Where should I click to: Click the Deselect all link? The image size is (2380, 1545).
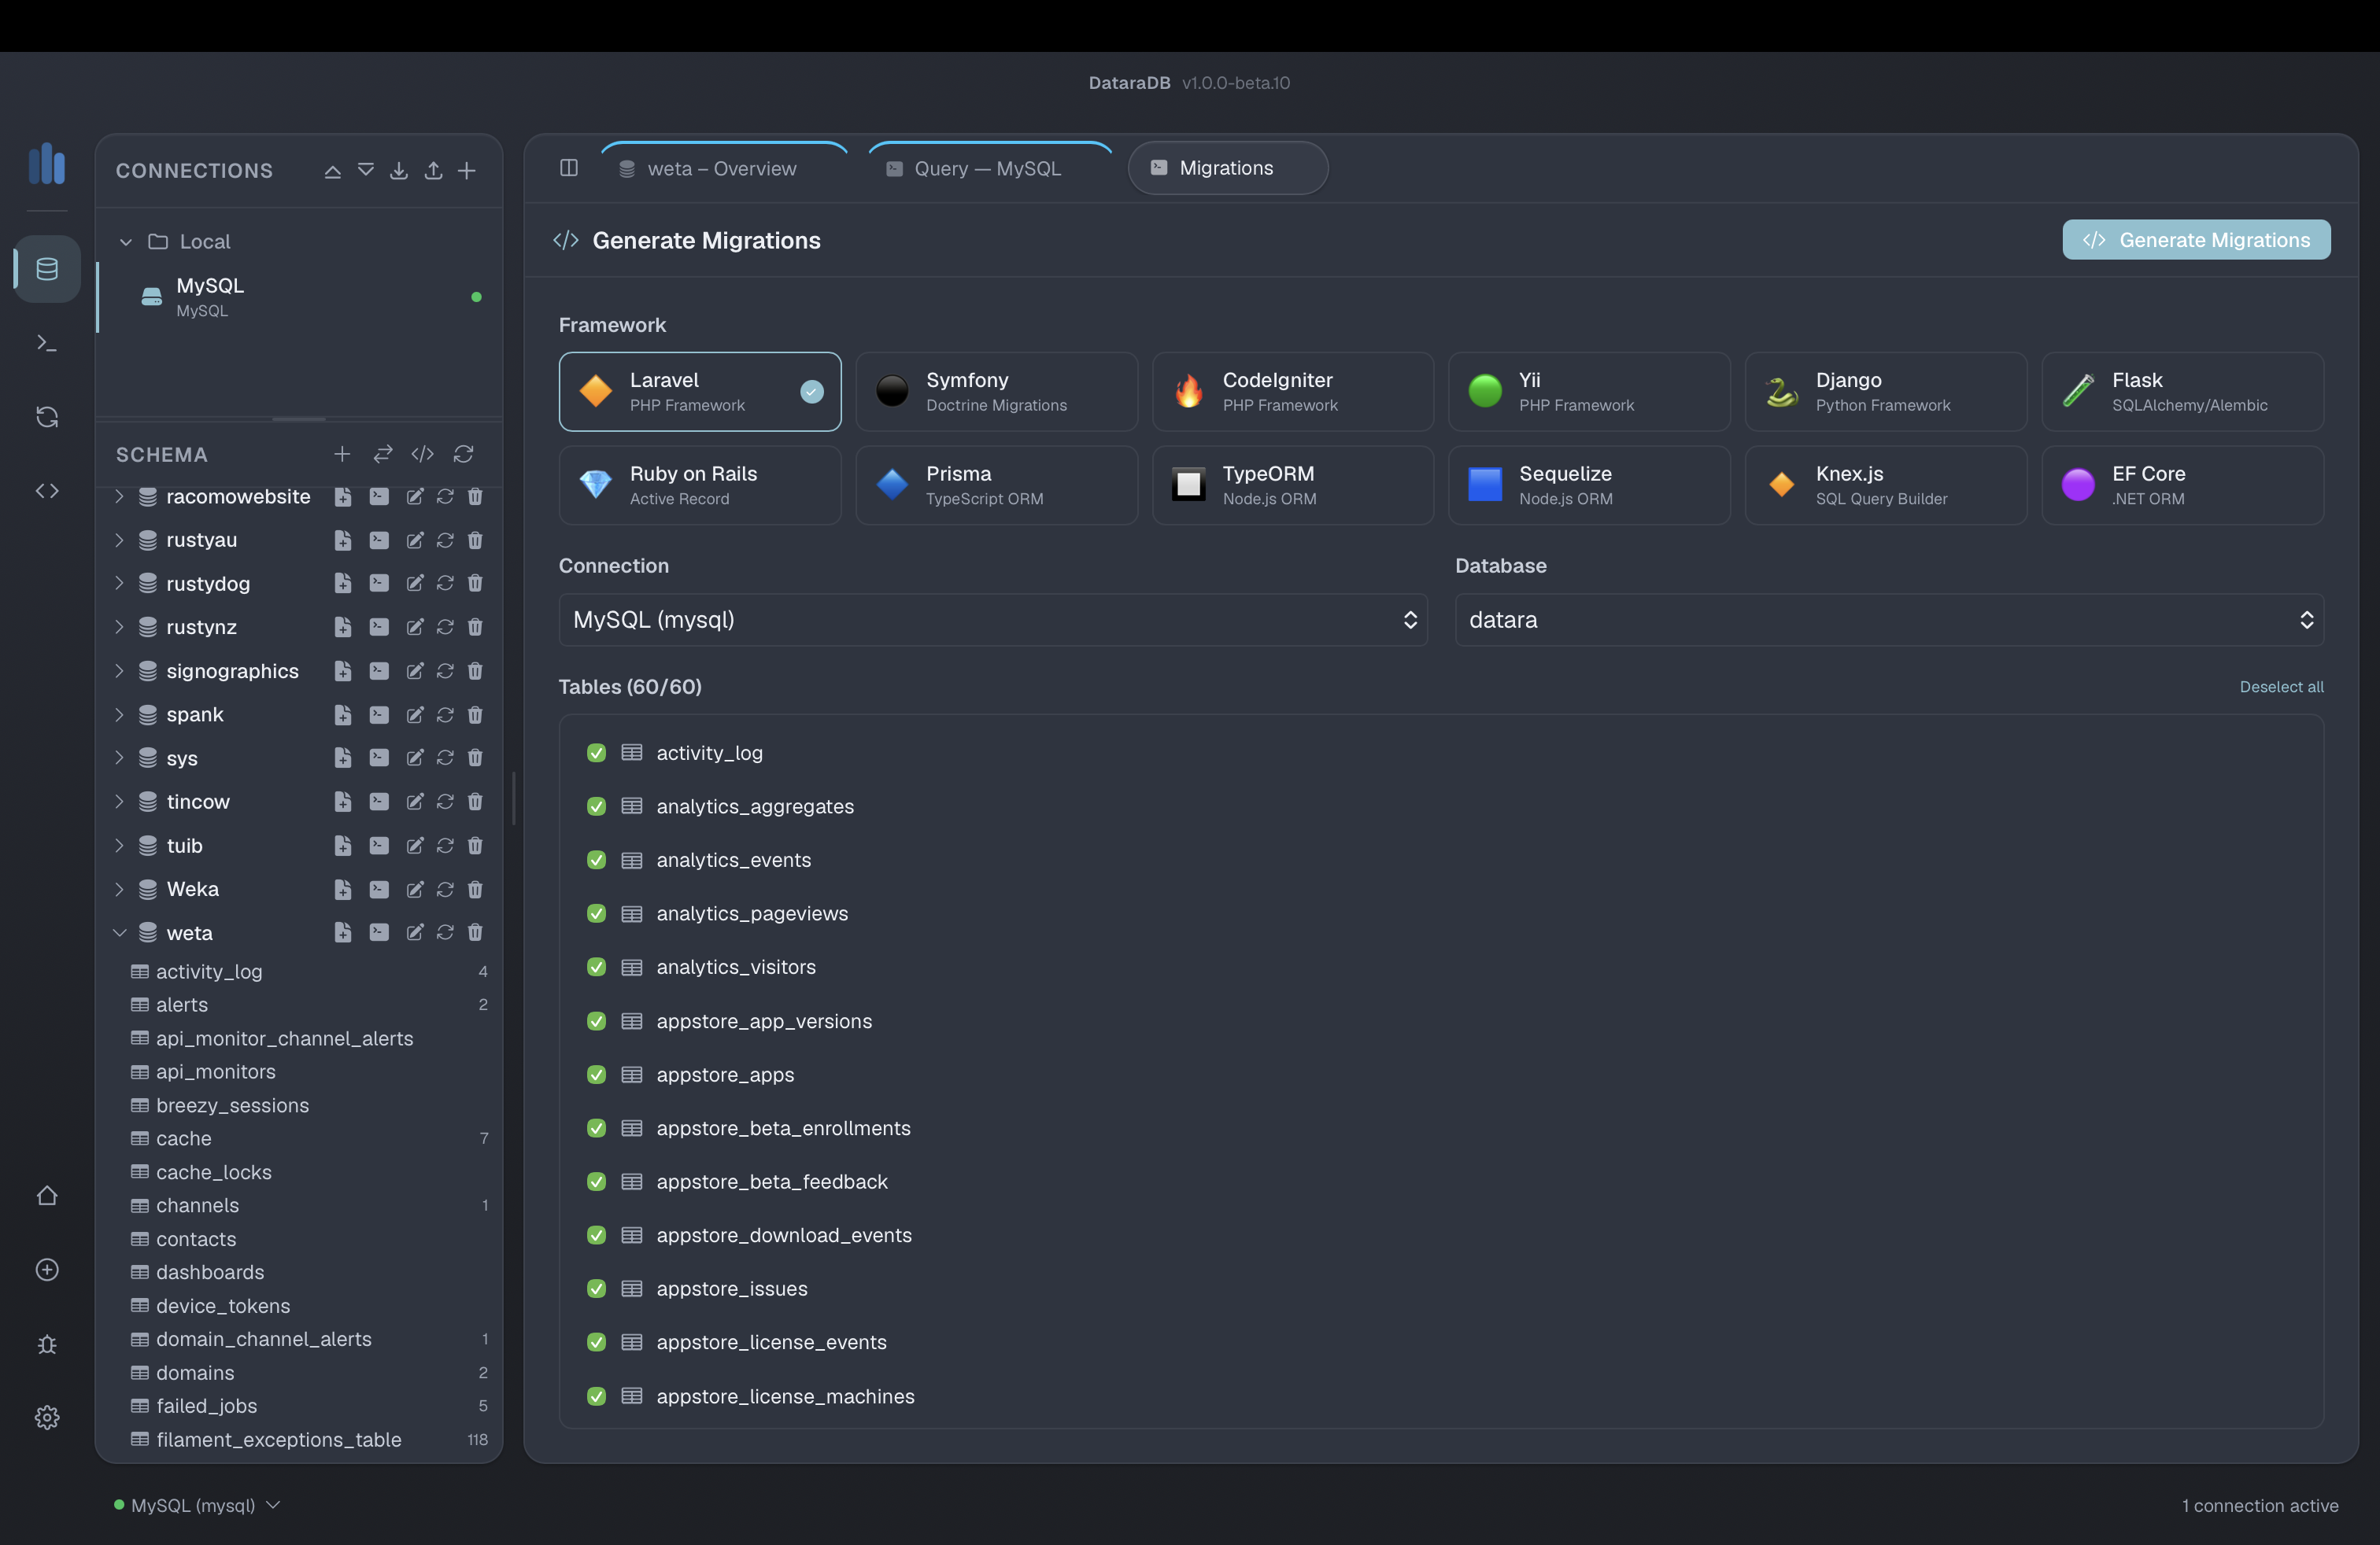pyautogui.click(x=2281, y=687)
